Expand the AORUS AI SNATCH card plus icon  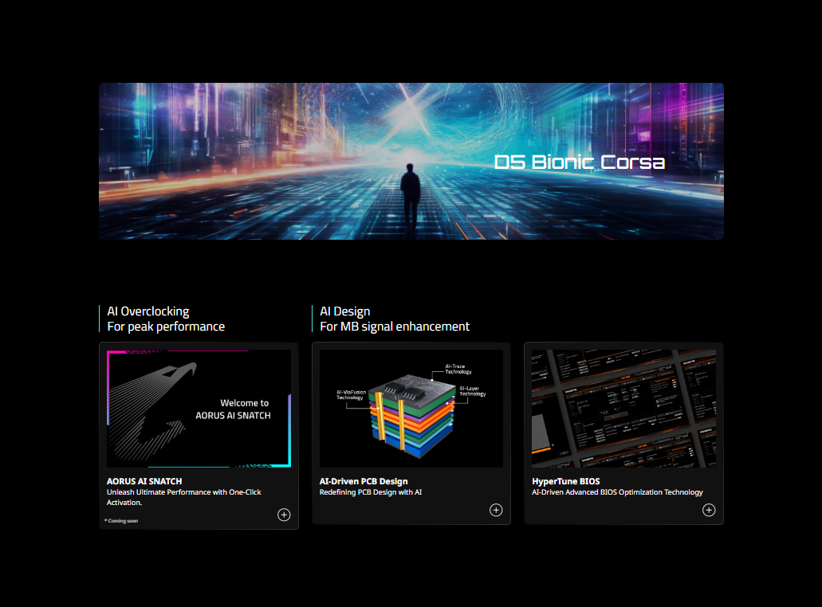[284, 515]
